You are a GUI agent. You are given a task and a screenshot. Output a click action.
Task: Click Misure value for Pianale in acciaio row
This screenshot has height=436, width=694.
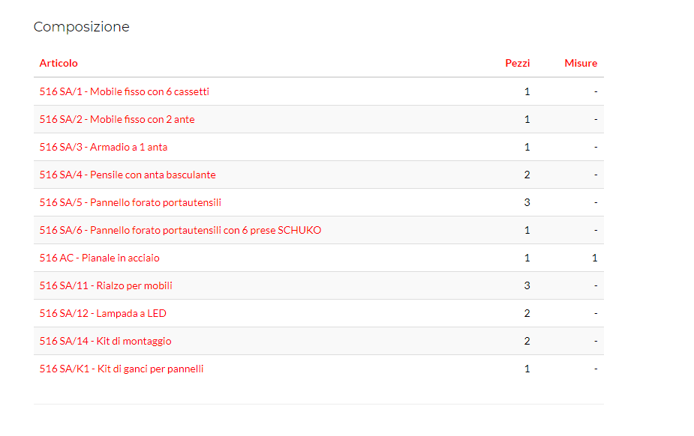tap(594, 258)
